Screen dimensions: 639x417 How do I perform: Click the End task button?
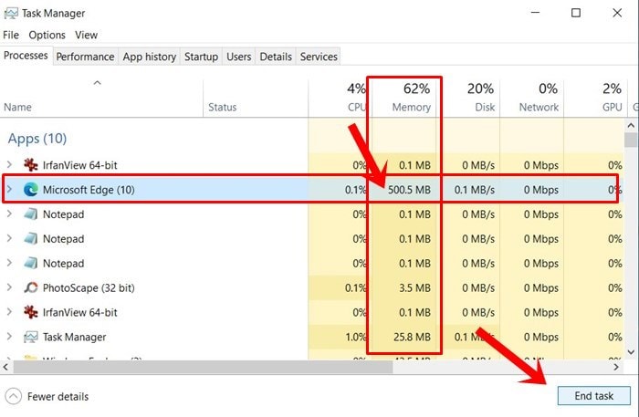tap(593, 396)
